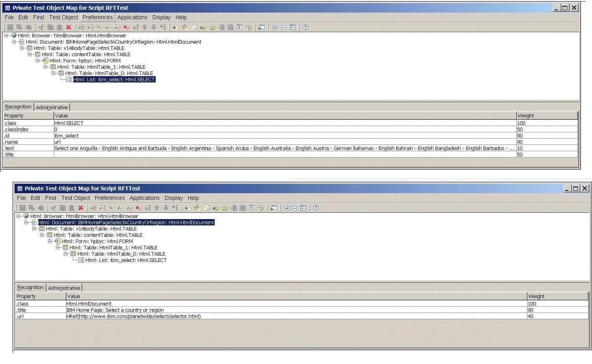This screenshot has height=364, width=592.
Task: Click the collapse-all minus icon in lower toolbar
Action: (294, 208)
